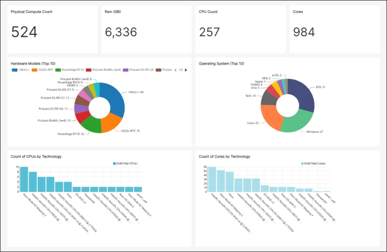Image resolution: width=387 pixels, height=252 pixels.
Task: Open the Physical Compute Count card
Action: coord(52,29)
